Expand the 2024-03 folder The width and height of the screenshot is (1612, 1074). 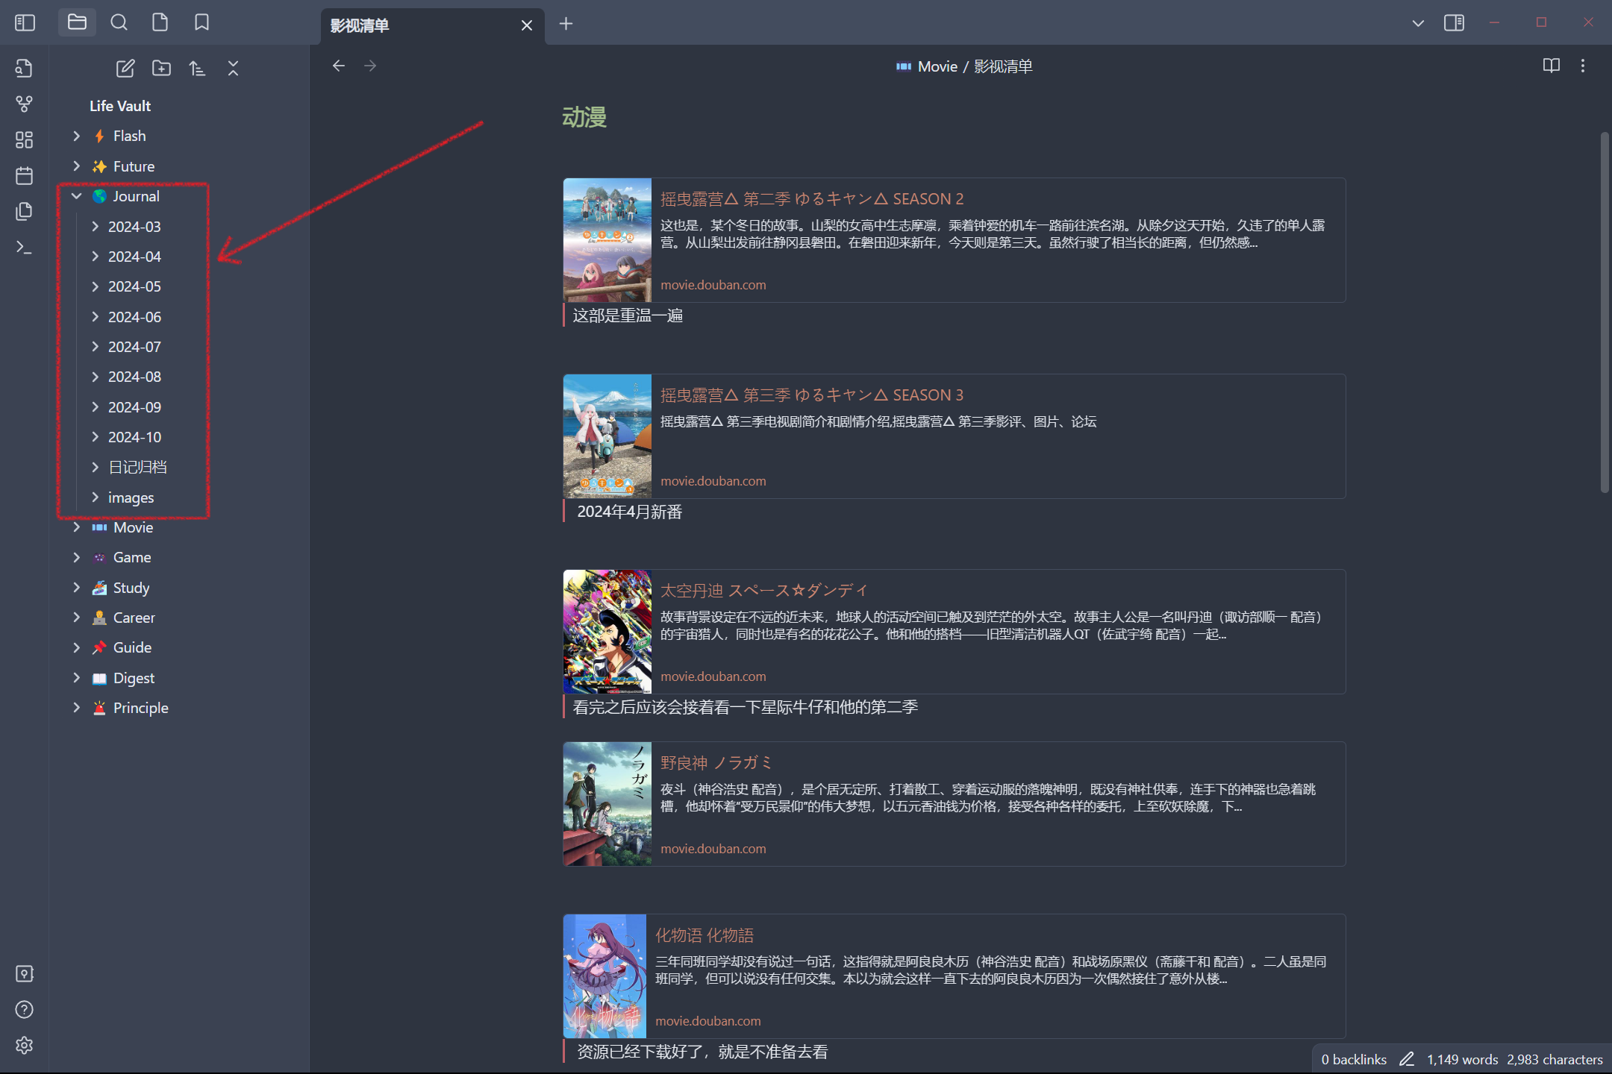(95, 226)
